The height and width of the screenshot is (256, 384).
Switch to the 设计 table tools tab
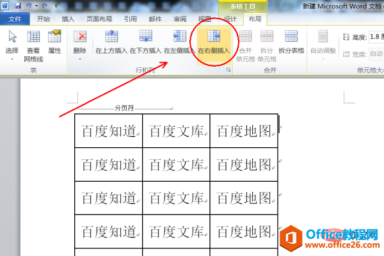[x=230, y=19]
